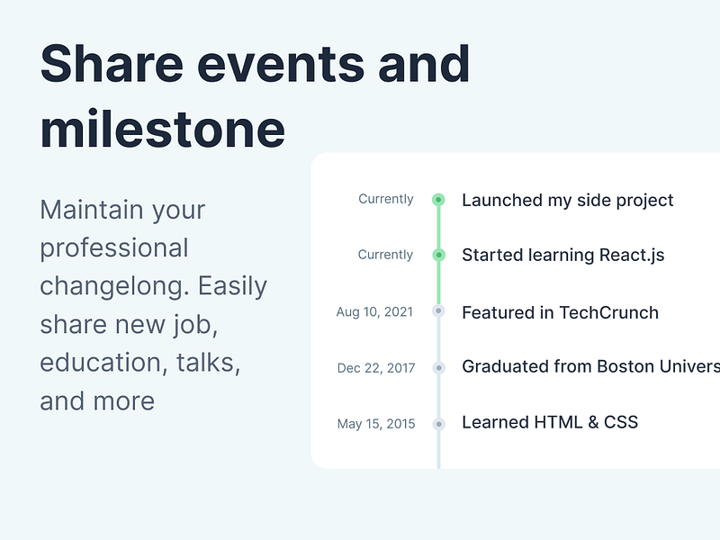Open the Graduated from Boston University entry

[590, 366]
